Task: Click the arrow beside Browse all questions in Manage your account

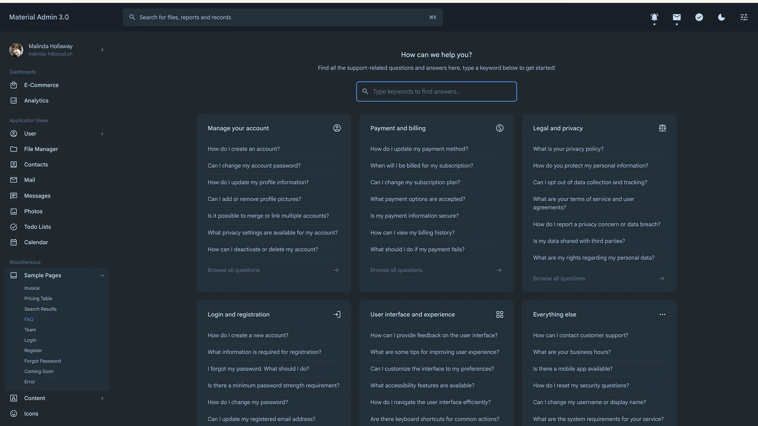Action: (336, 270)
